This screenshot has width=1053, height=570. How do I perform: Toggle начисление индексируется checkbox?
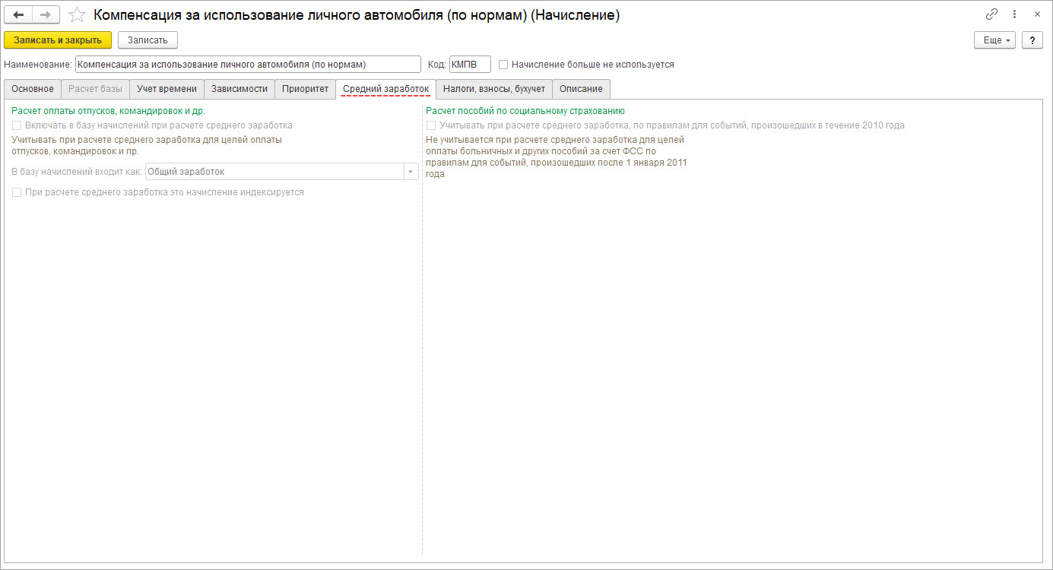point(17,193)
